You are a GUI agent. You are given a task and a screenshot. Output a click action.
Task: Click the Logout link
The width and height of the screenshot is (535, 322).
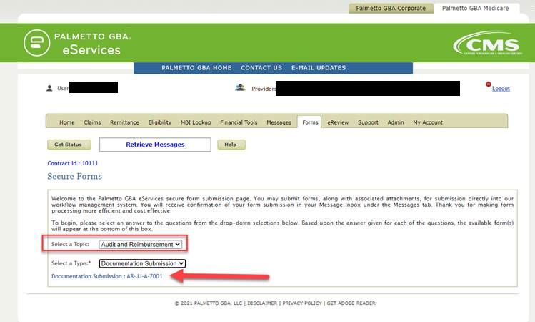501,89
